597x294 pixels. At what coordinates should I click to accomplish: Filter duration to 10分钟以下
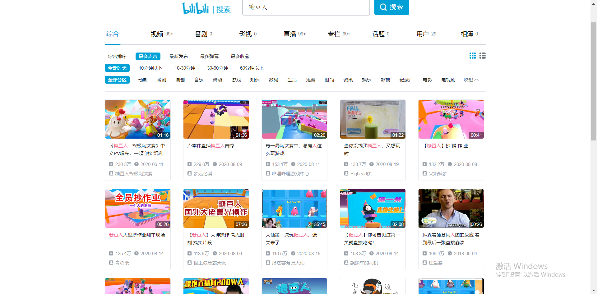(150, 68)
